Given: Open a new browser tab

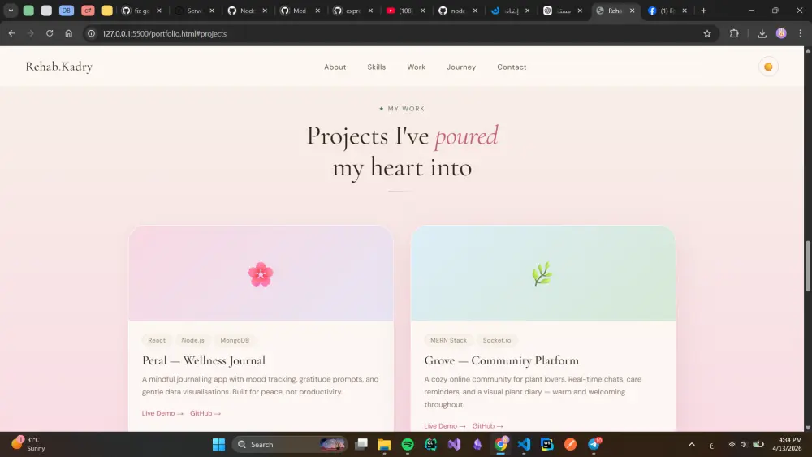Looking at the screenshot, I should coord(703,11).
